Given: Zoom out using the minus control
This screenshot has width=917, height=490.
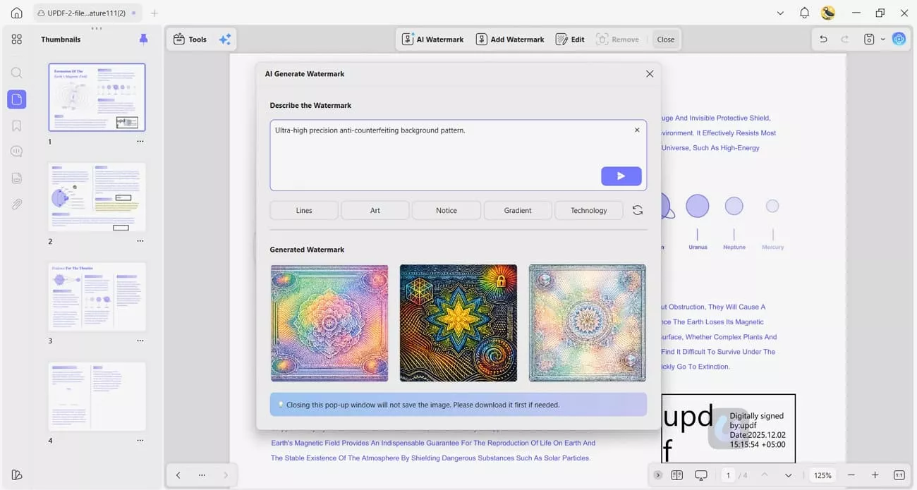Looking at the screenshot, I should click(x=851, y=475).
